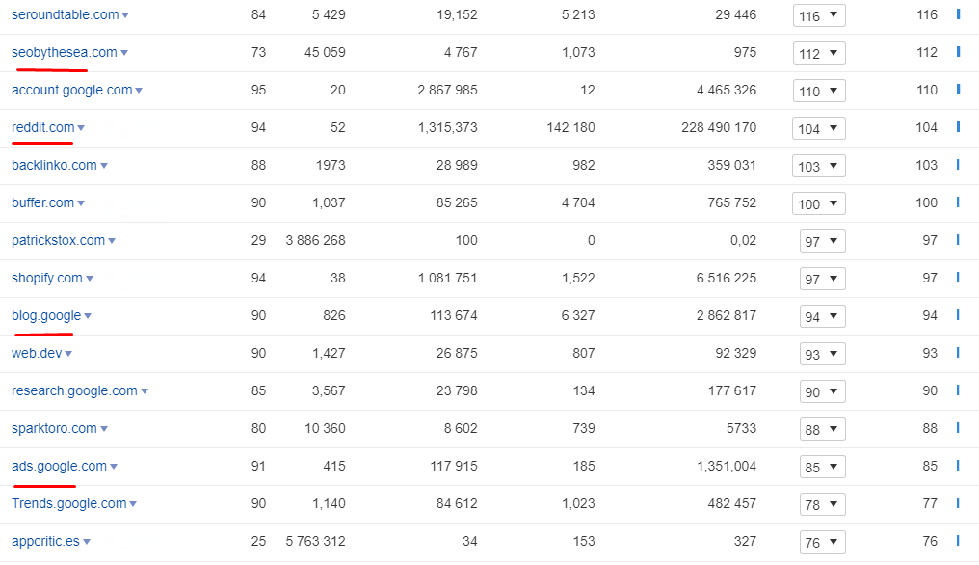The height and width of the screenshot is (565, 979).
Task: Click the web.dev domain link
Action: click(37, 353)
